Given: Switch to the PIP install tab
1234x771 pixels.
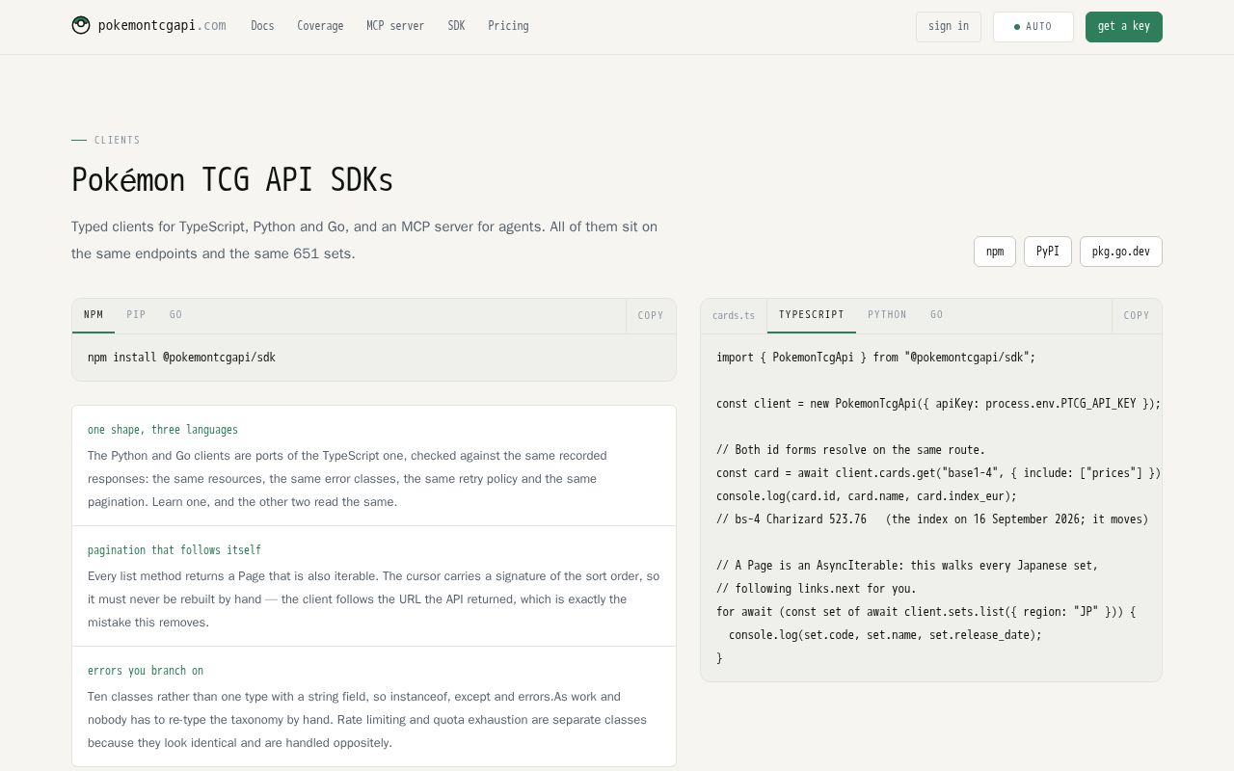Looking at the screenshot, I should point(136,315).
